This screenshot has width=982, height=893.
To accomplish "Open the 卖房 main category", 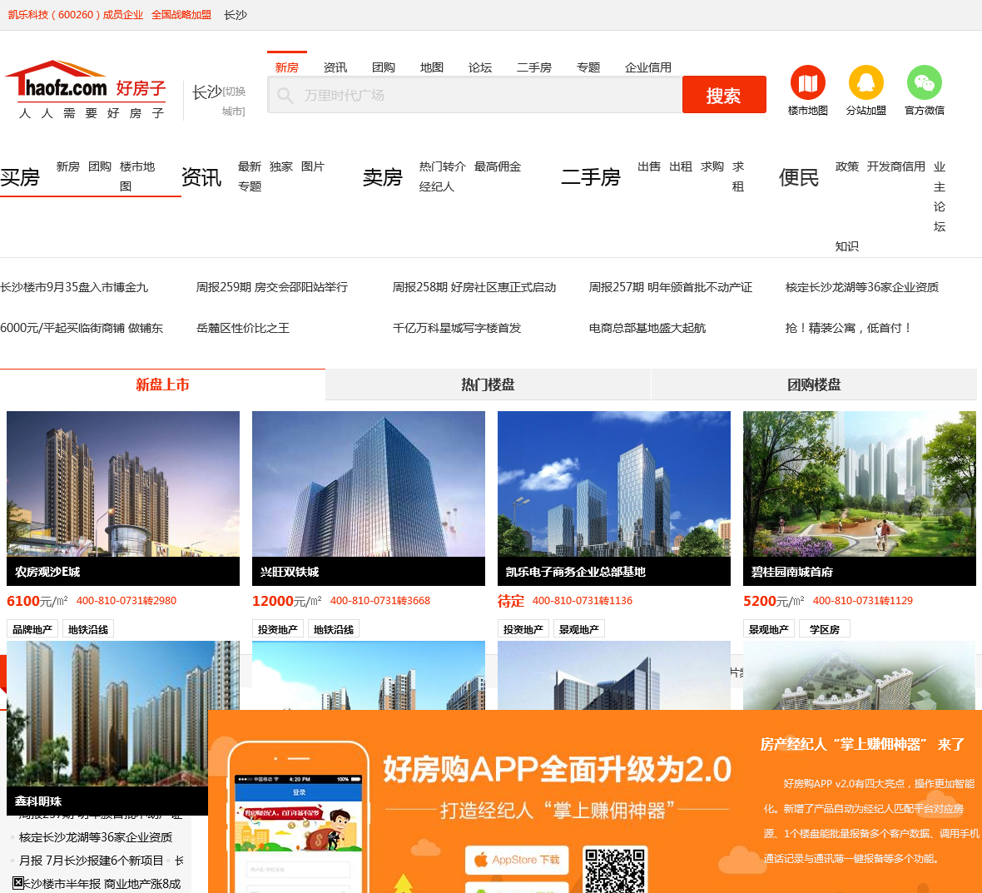I will coord(382,177).
